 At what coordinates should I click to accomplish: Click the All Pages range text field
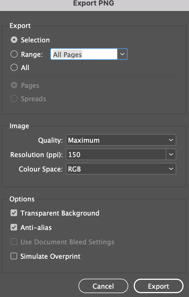click(x=84, y=54)
